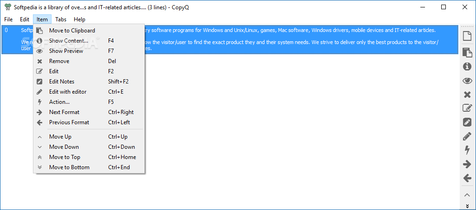Click the pencil editor icon in side toolbar

(x=467, y=136)
